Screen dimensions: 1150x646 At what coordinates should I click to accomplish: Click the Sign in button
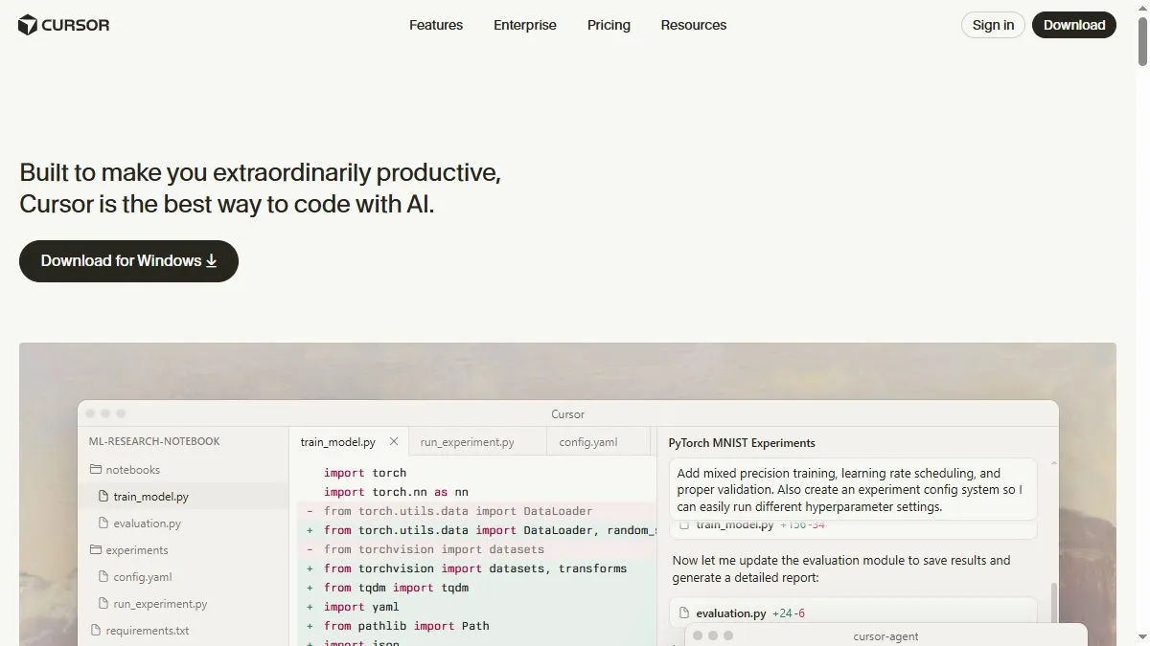click(x=993, y=25)
